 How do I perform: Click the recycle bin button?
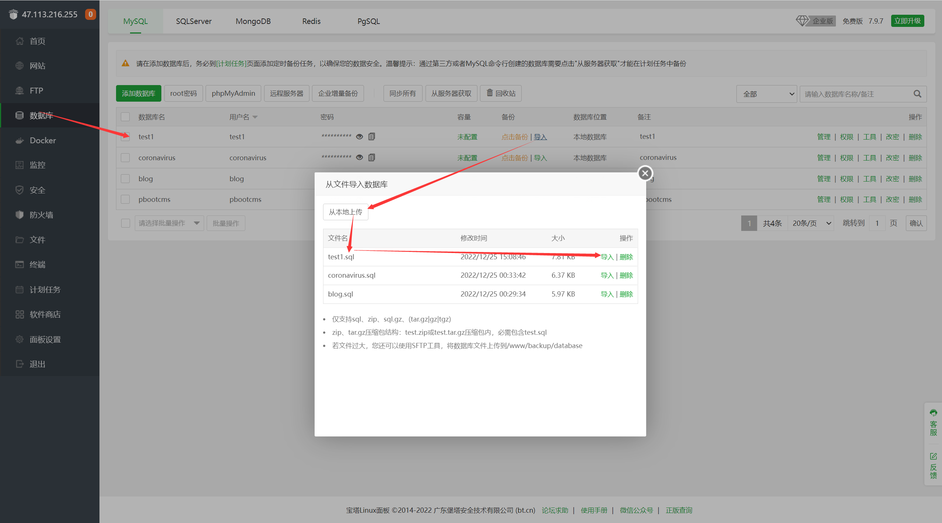[x=501, y=93]
